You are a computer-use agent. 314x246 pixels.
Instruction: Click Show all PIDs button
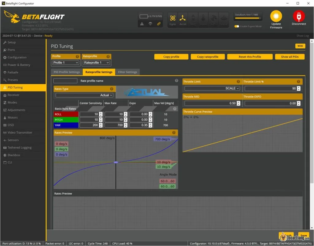tap(290, 57)
